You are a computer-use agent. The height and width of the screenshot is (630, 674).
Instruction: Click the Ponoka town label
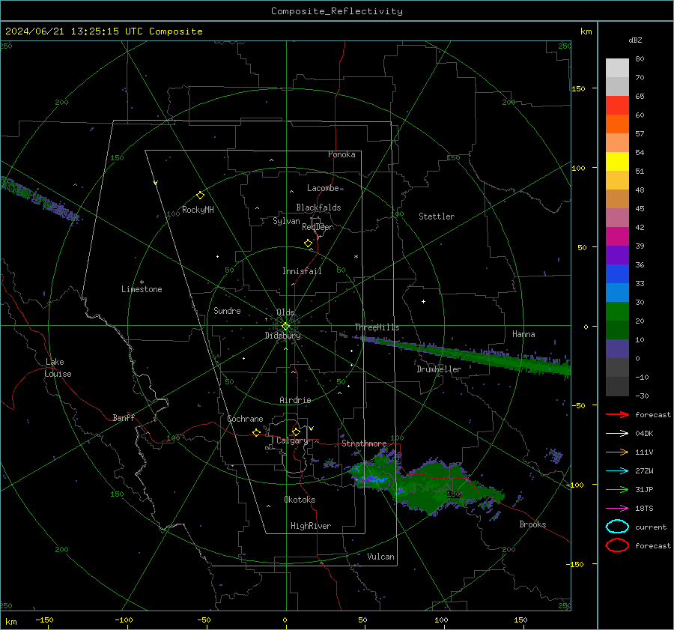(x=341, y=154)
